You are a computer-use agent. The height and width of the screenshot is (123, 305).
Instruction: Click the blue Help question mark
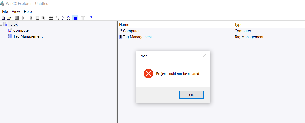pos(91,18)
